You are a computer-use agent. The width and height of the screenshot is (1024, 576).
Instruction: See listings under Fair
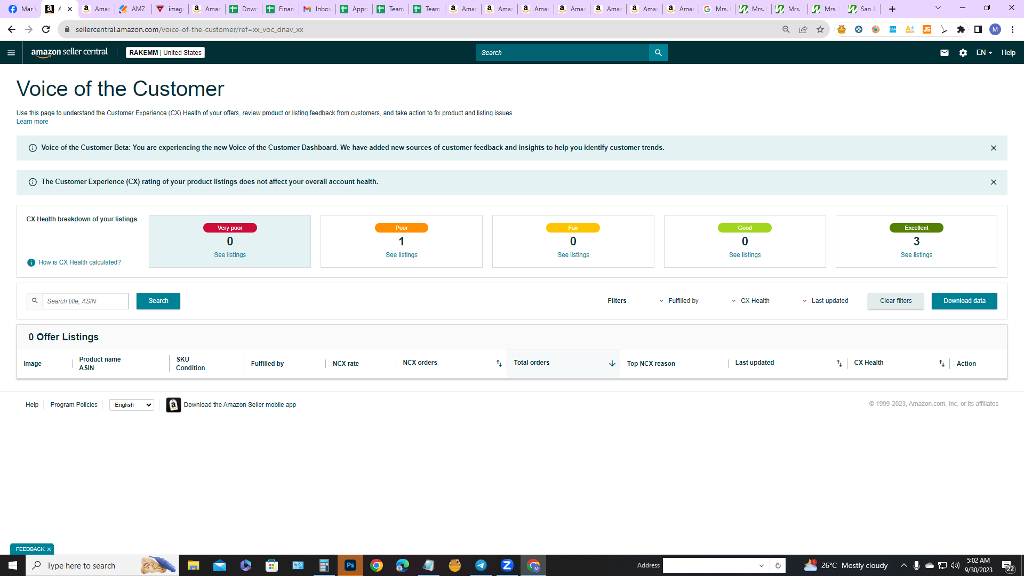573,255
